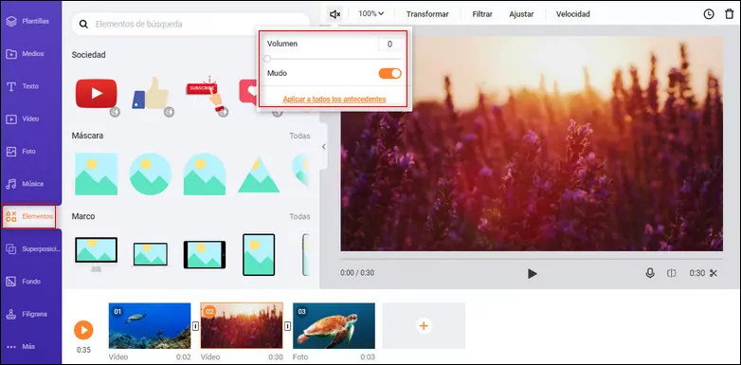Open the Velocidad menu
The width and height of the screenshot is (741, 365).
572,14
